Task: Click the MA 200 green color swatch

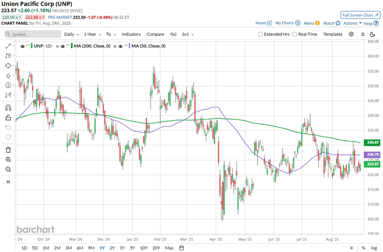Action: 72,46
